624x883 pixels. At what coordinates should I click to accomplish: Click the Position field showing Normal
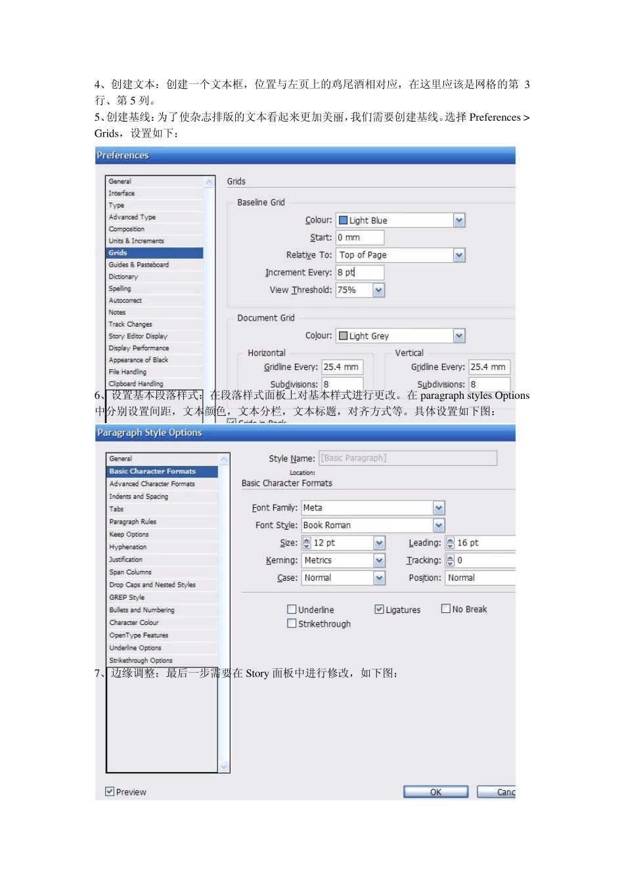tap(480, 577)
